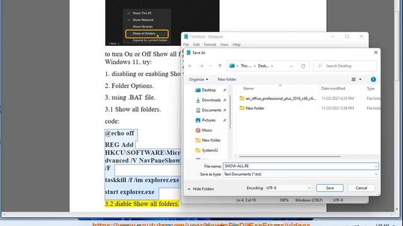The height and width of the screenshot is (226, 403).
Task: Click the '2. Folder Options.' line in document
Action: 129,86
